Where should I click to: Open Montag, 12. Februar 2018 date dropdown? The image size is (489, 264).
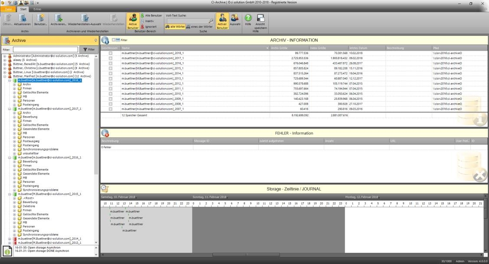pos(379,197)
